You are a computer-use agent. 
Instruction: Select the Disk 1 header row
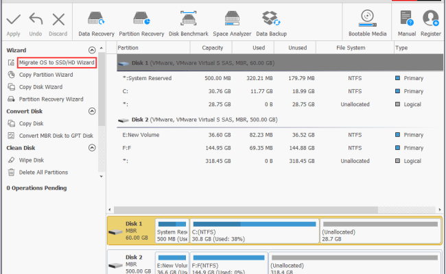(x=280, y=63)
